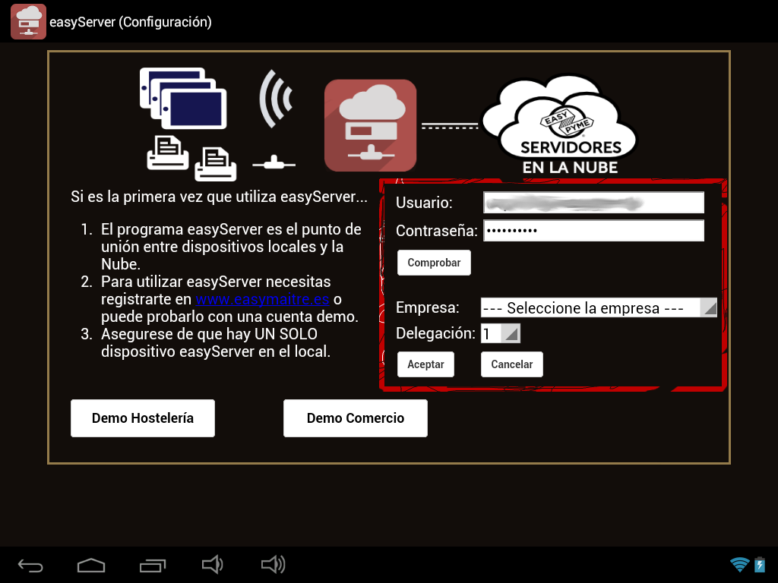Tap the volume down speaker icon

pos(213,565)
